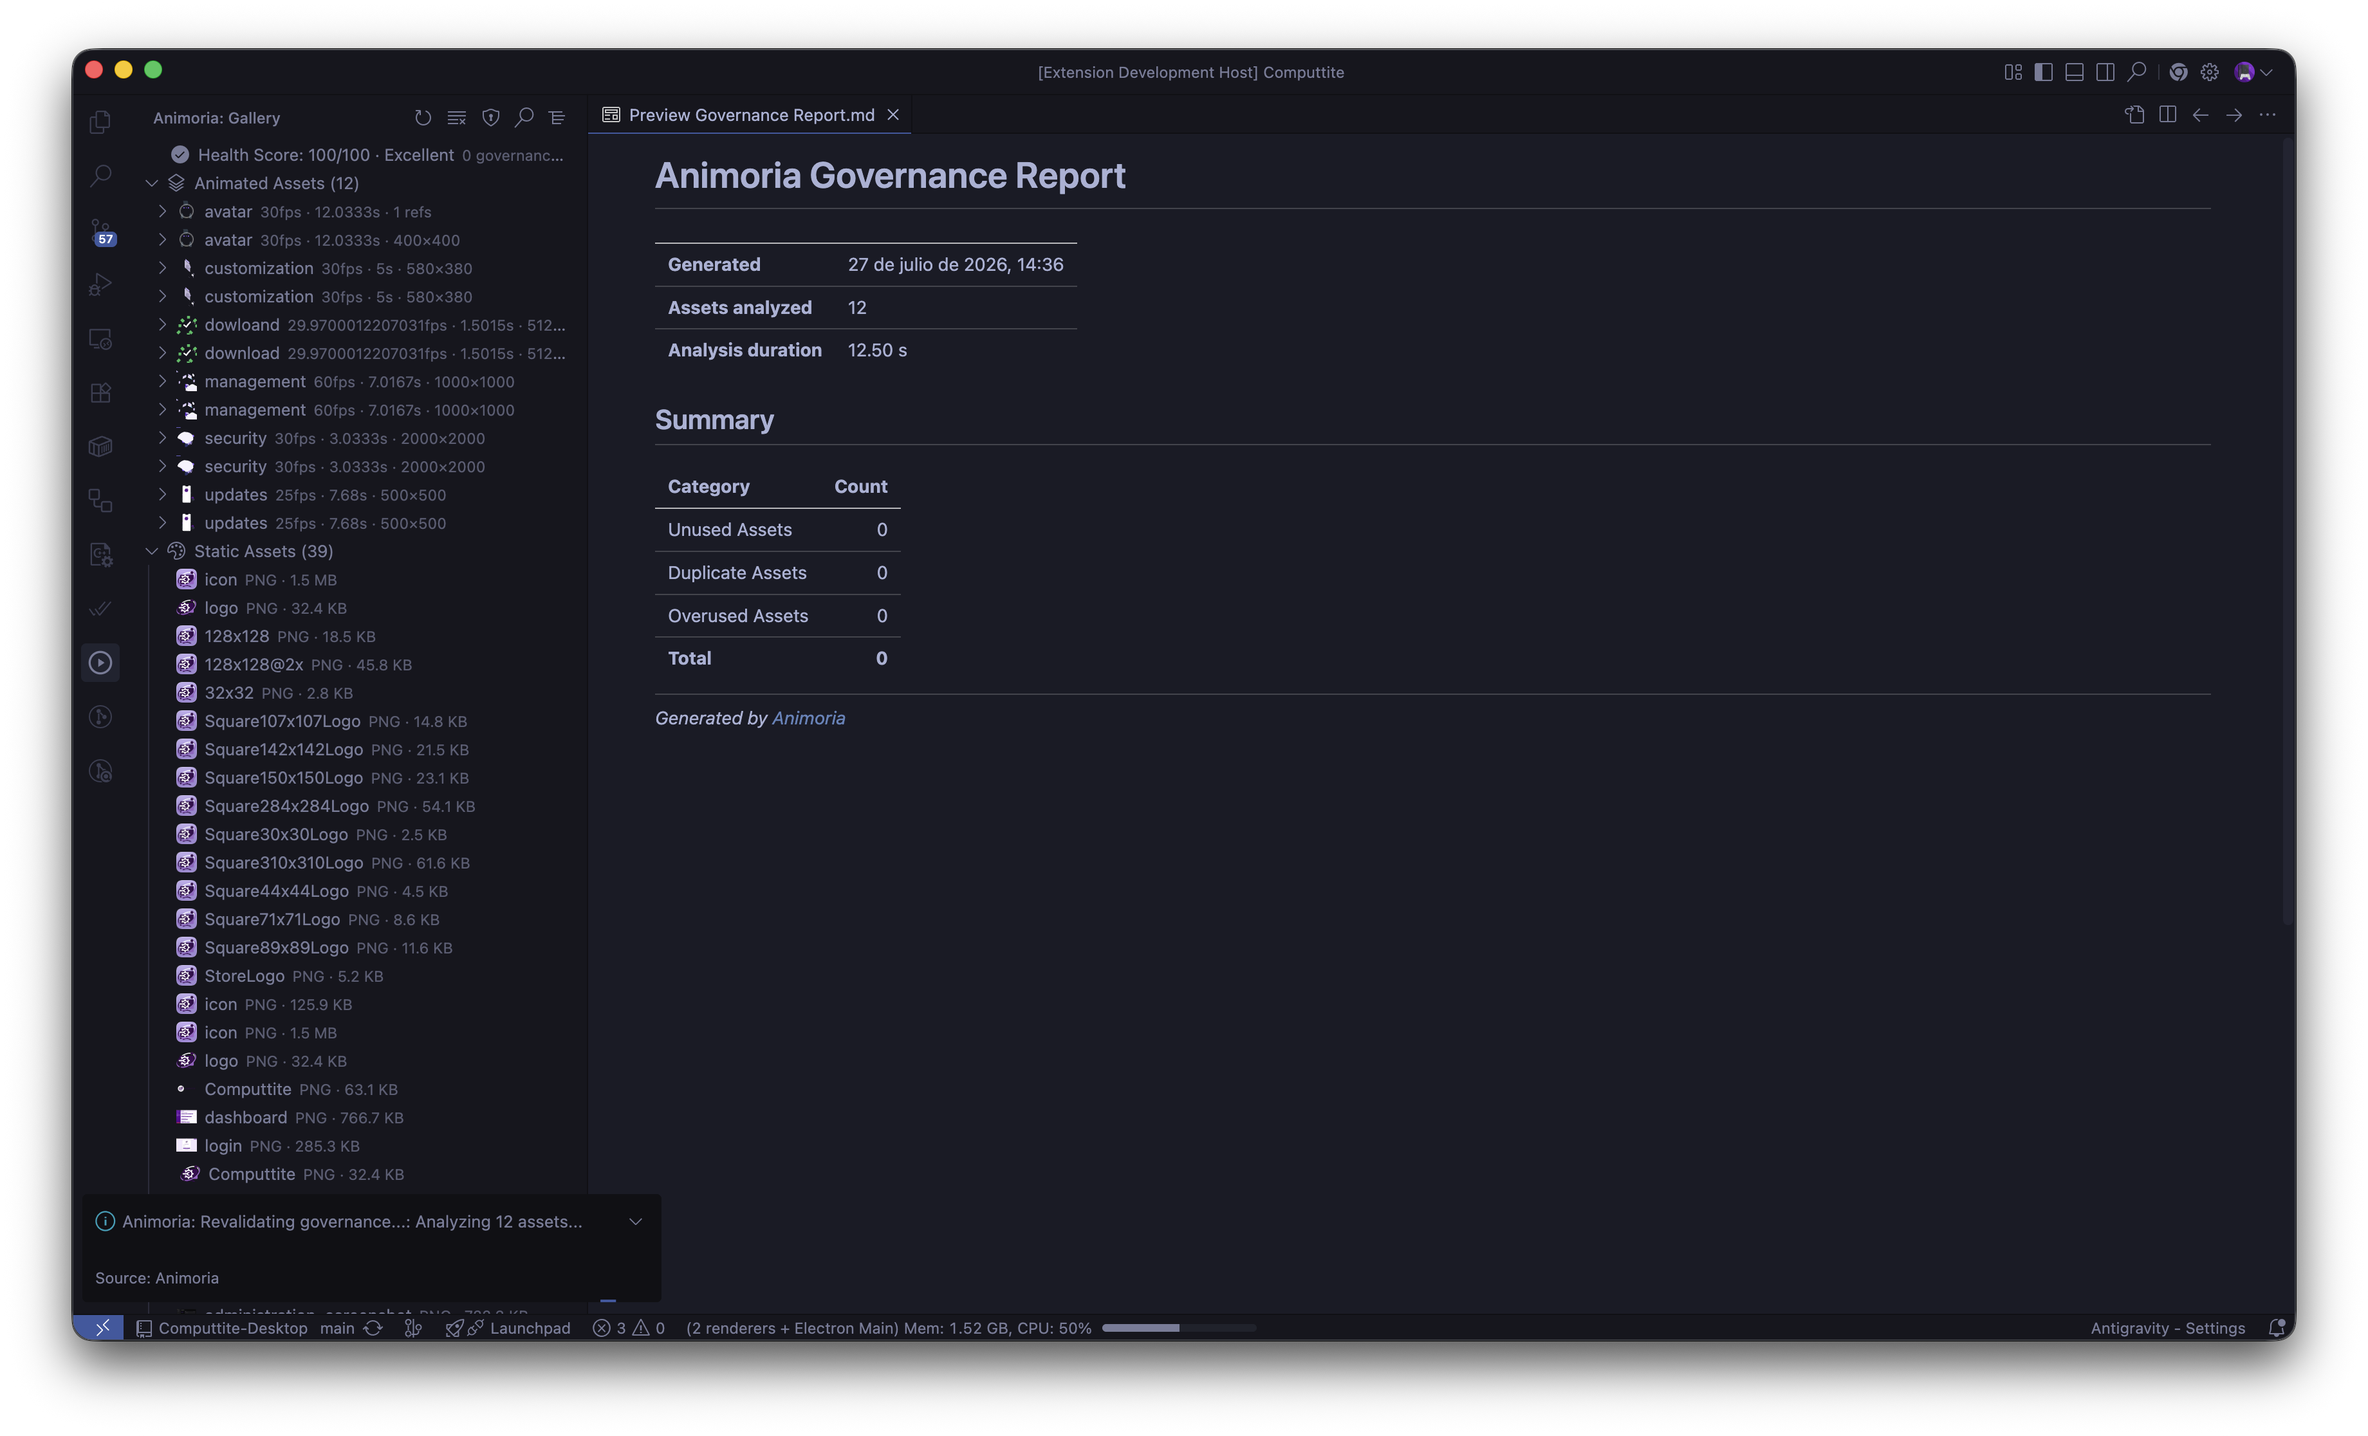Click the memory usage bar in the status bar

pos(1178,1327)
